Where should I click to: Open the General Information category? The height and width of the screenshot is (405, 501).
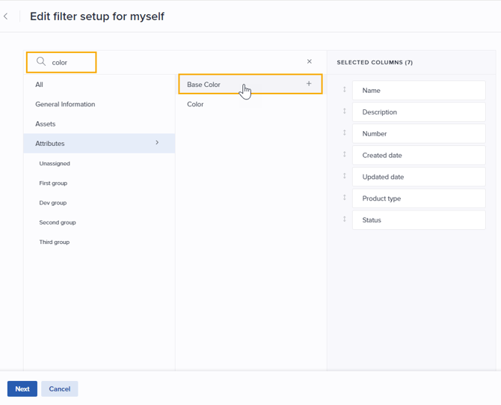click(x=65, y=104)
